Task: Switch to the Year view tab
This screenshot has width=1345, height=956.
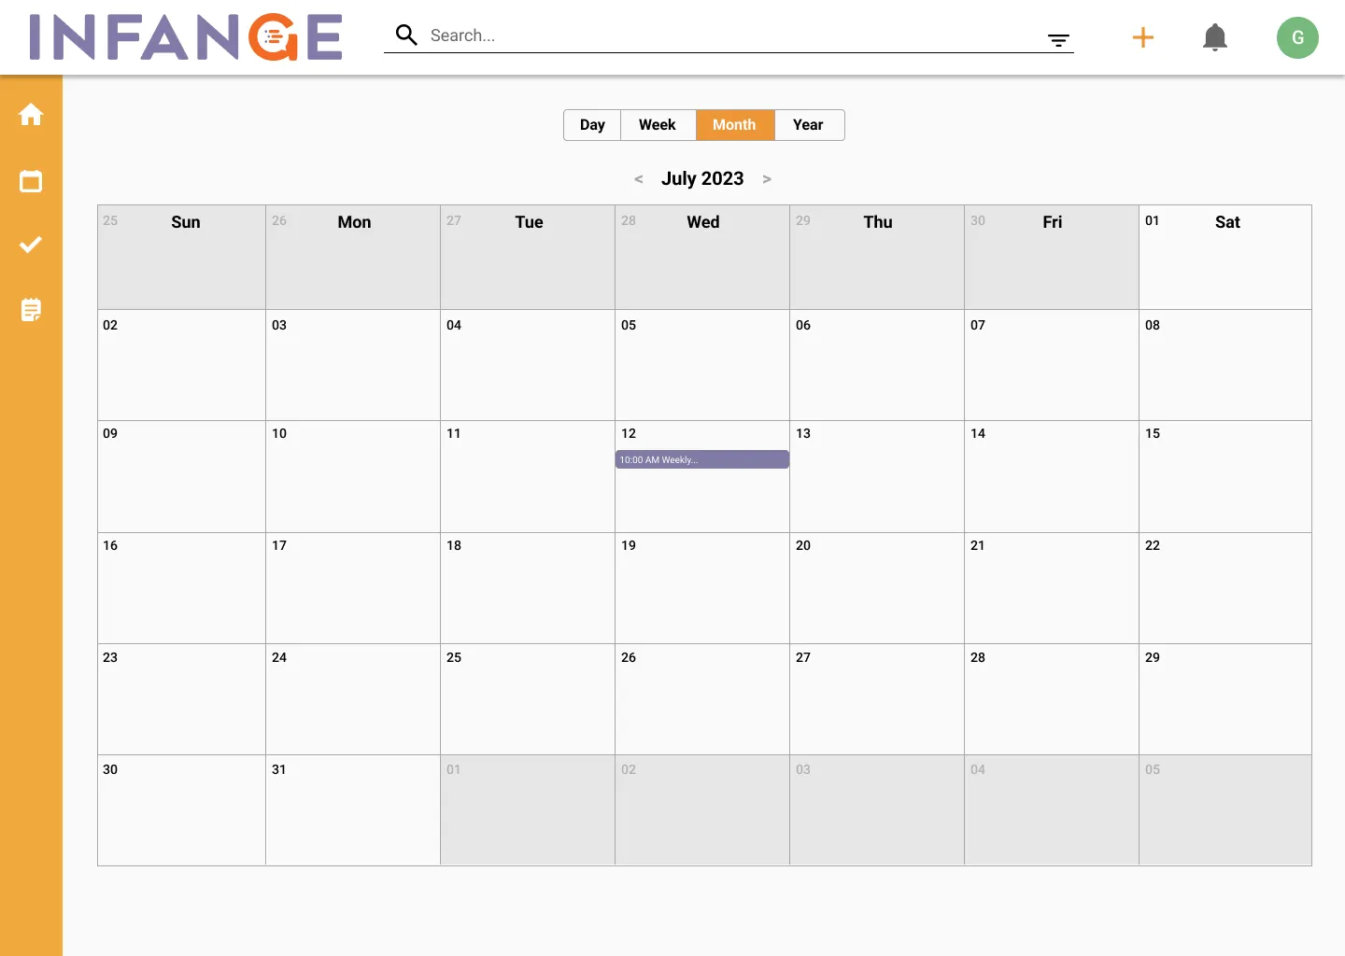Action: [809, 125]
